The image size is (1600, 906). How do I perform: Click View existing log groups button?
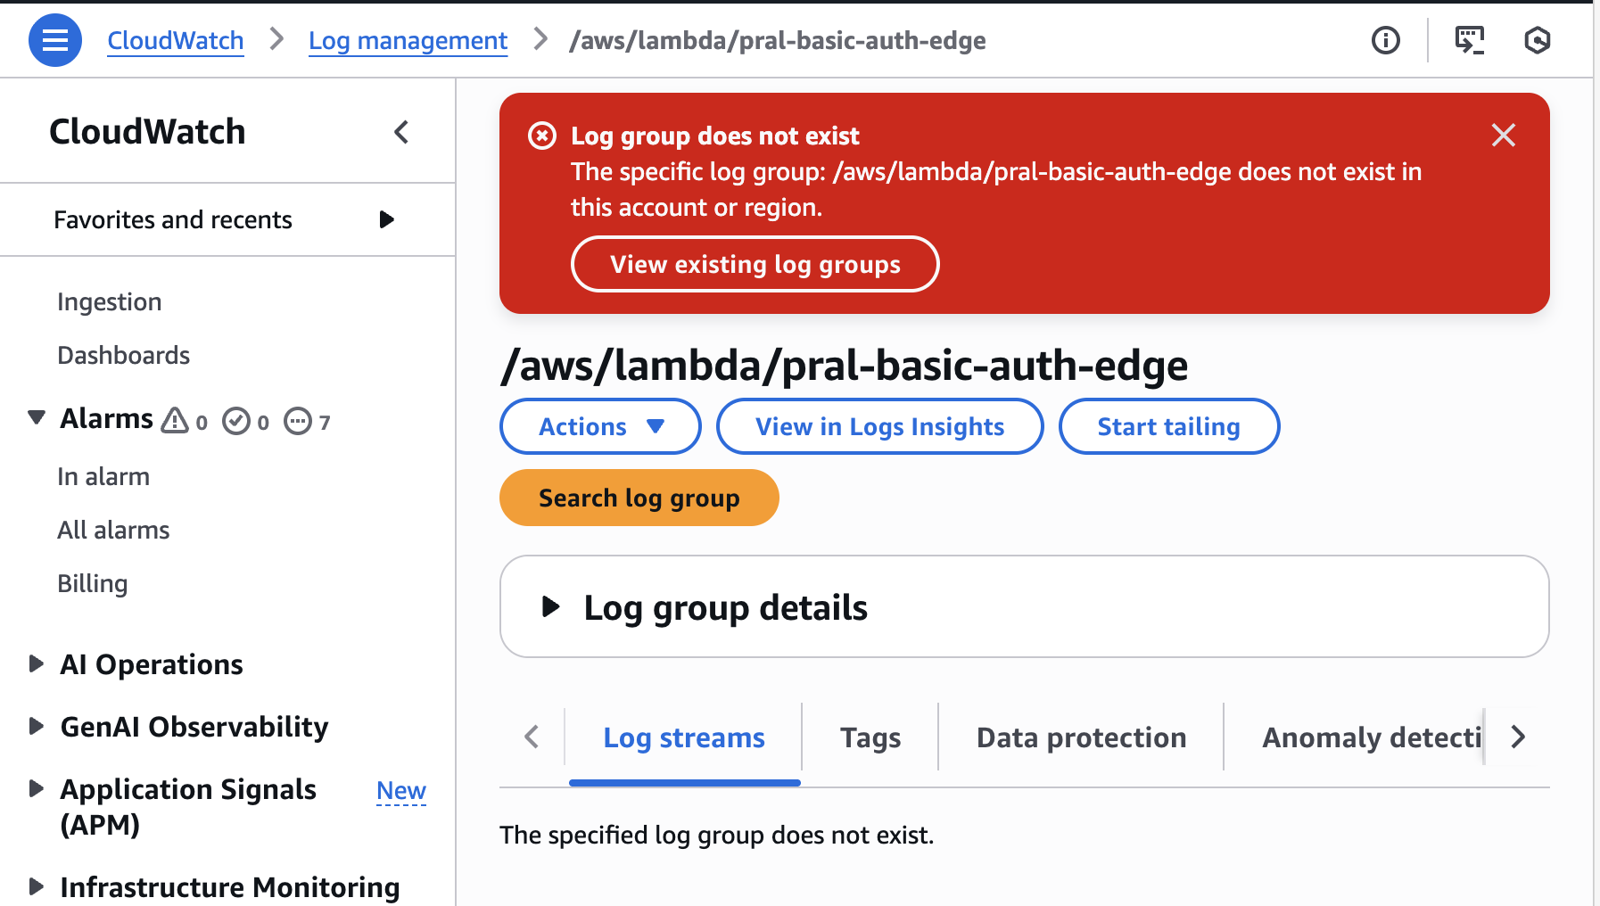tap(755, 264)
